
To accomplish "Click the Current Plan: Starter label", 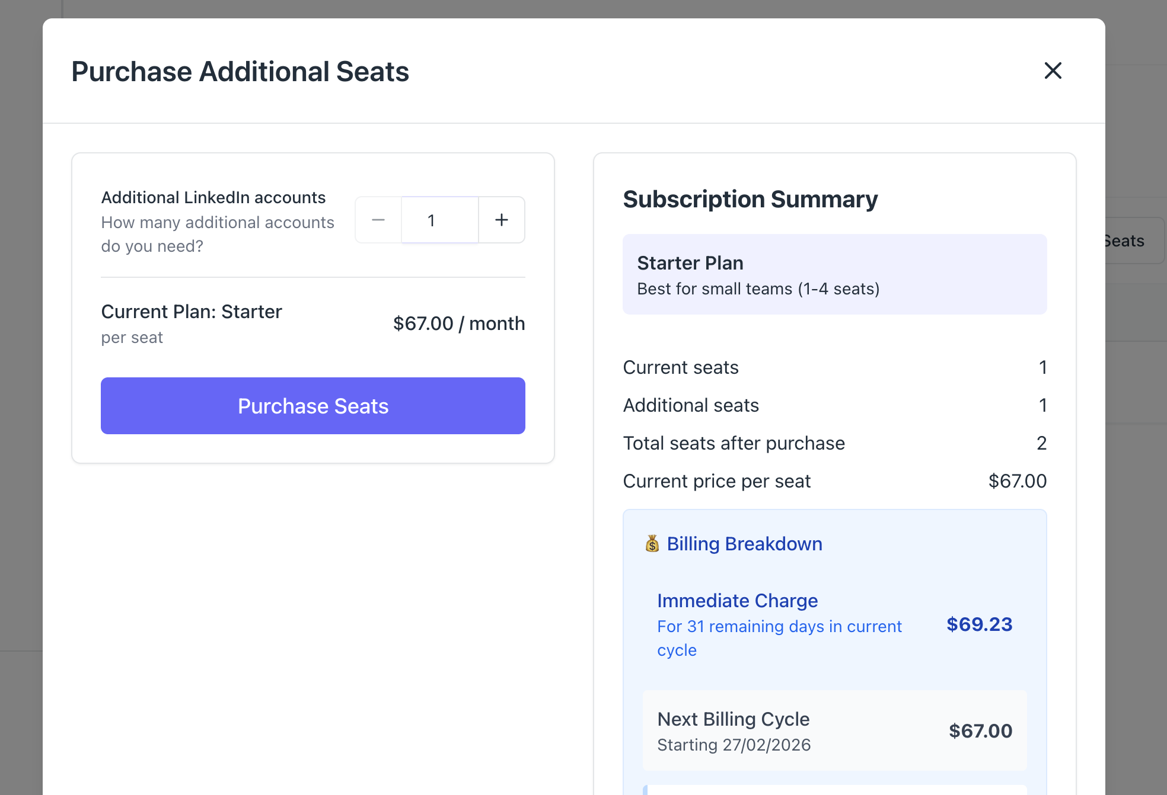I will pyautogui.click(x=192, y=312).
